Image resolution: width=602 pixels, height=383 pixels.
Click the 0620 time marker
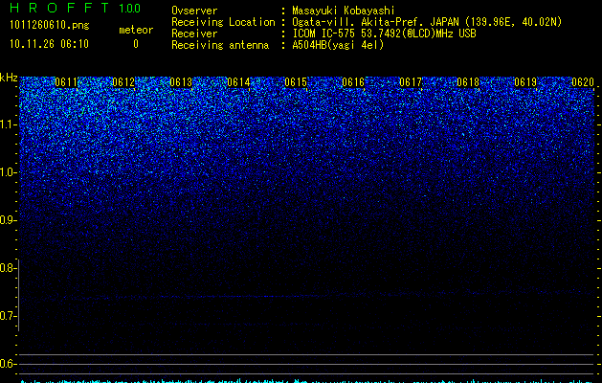(x=583, y=82)
